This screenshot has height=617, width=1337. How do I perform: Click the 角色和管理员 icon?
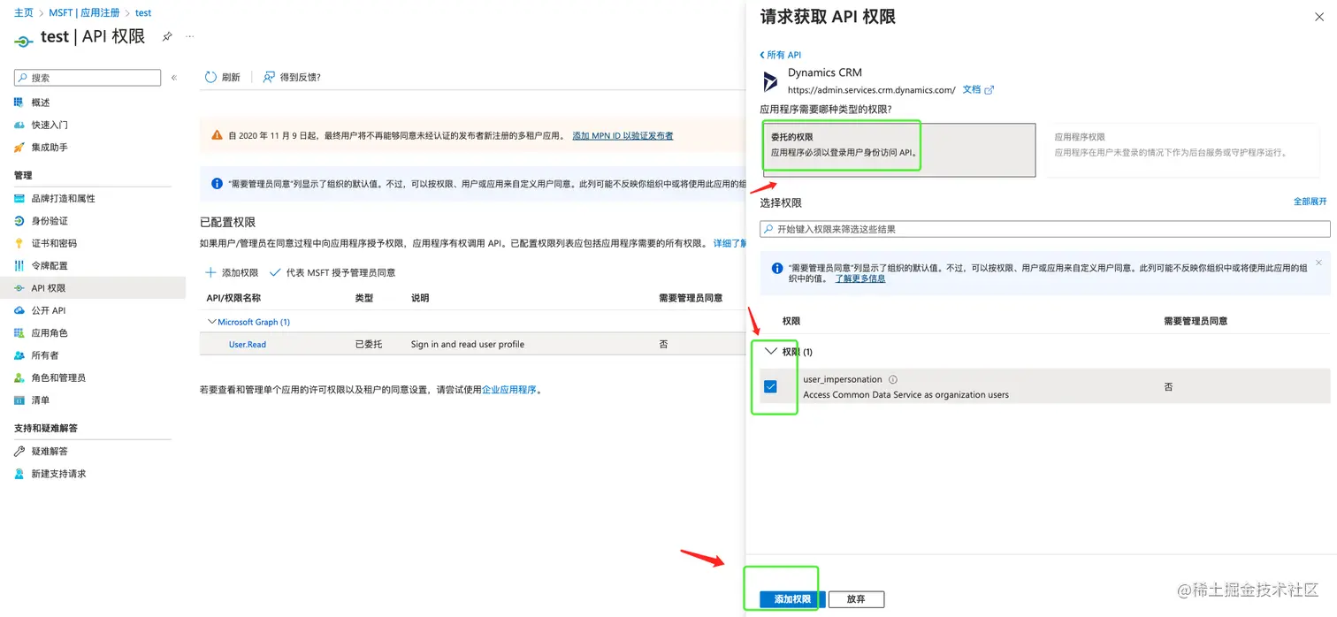click(19, 377)
